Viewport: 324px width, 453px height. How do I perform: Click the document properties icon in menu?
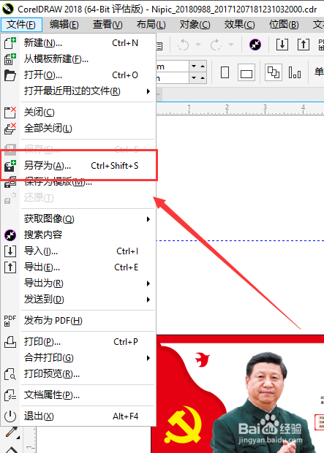click(x=10, y=395)
